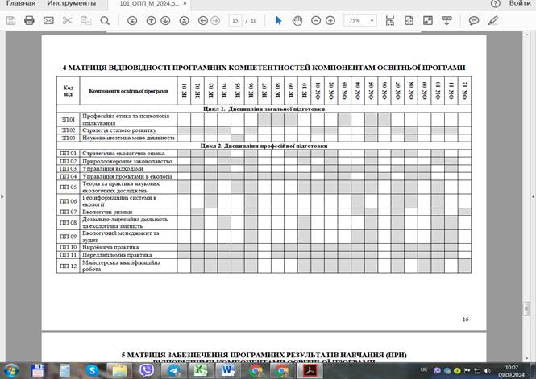The width and height of the screenshot is (536, 379).
Task: Zoom in with the plus button
Action: 330,20
